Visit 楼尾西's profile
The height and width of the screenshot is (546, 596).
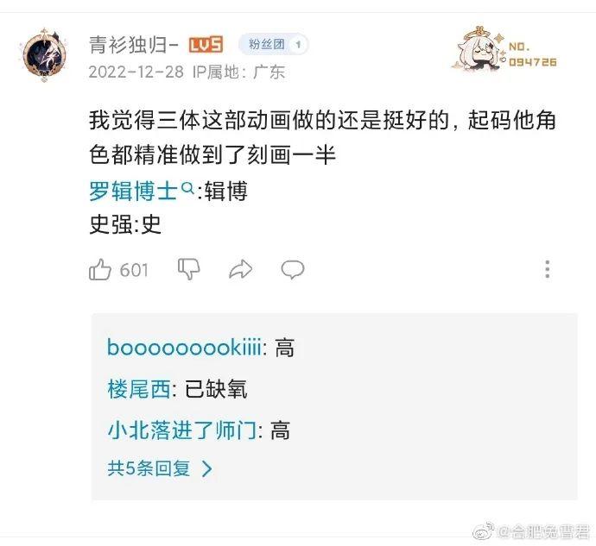coord(139,389)
